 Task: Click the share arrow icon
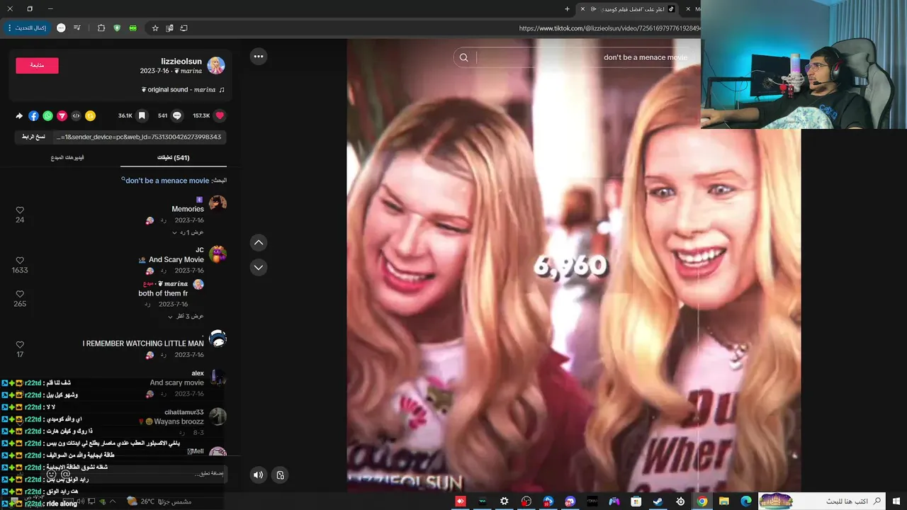click(19, 115)
